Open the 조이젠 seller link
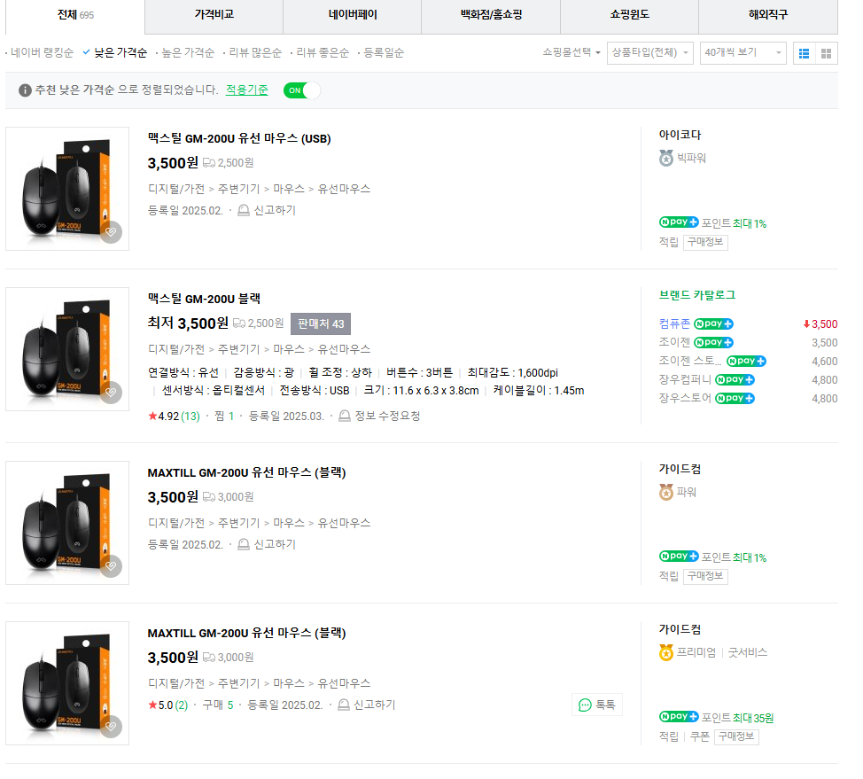 click(674, 342)
